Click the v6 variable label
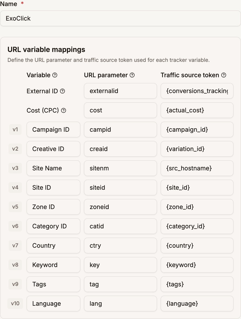The width and height of the screenshot is (241, 319). tap(15, 226)
